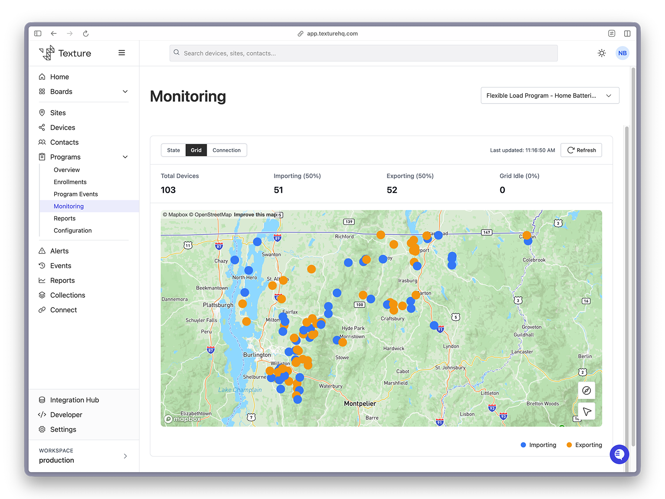
Task: Toggle light mode with the sun icon
Action: point(602,53)
